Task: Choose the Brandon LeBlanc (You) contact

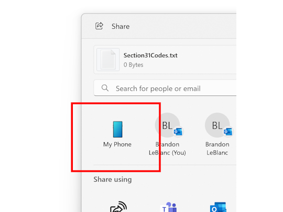Action: pos(167,135)
